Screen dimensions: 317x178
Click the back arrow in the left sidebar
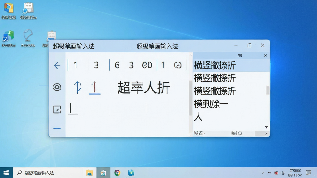click(x=57, y=66)
